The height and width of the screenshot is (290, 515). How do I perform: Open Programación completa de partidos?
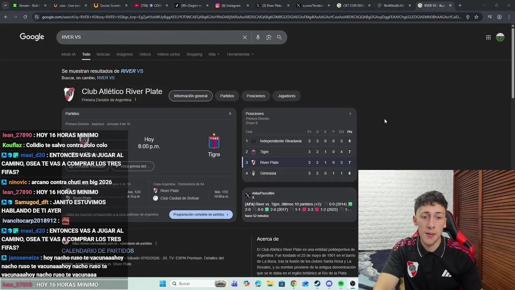coord(201,214)
